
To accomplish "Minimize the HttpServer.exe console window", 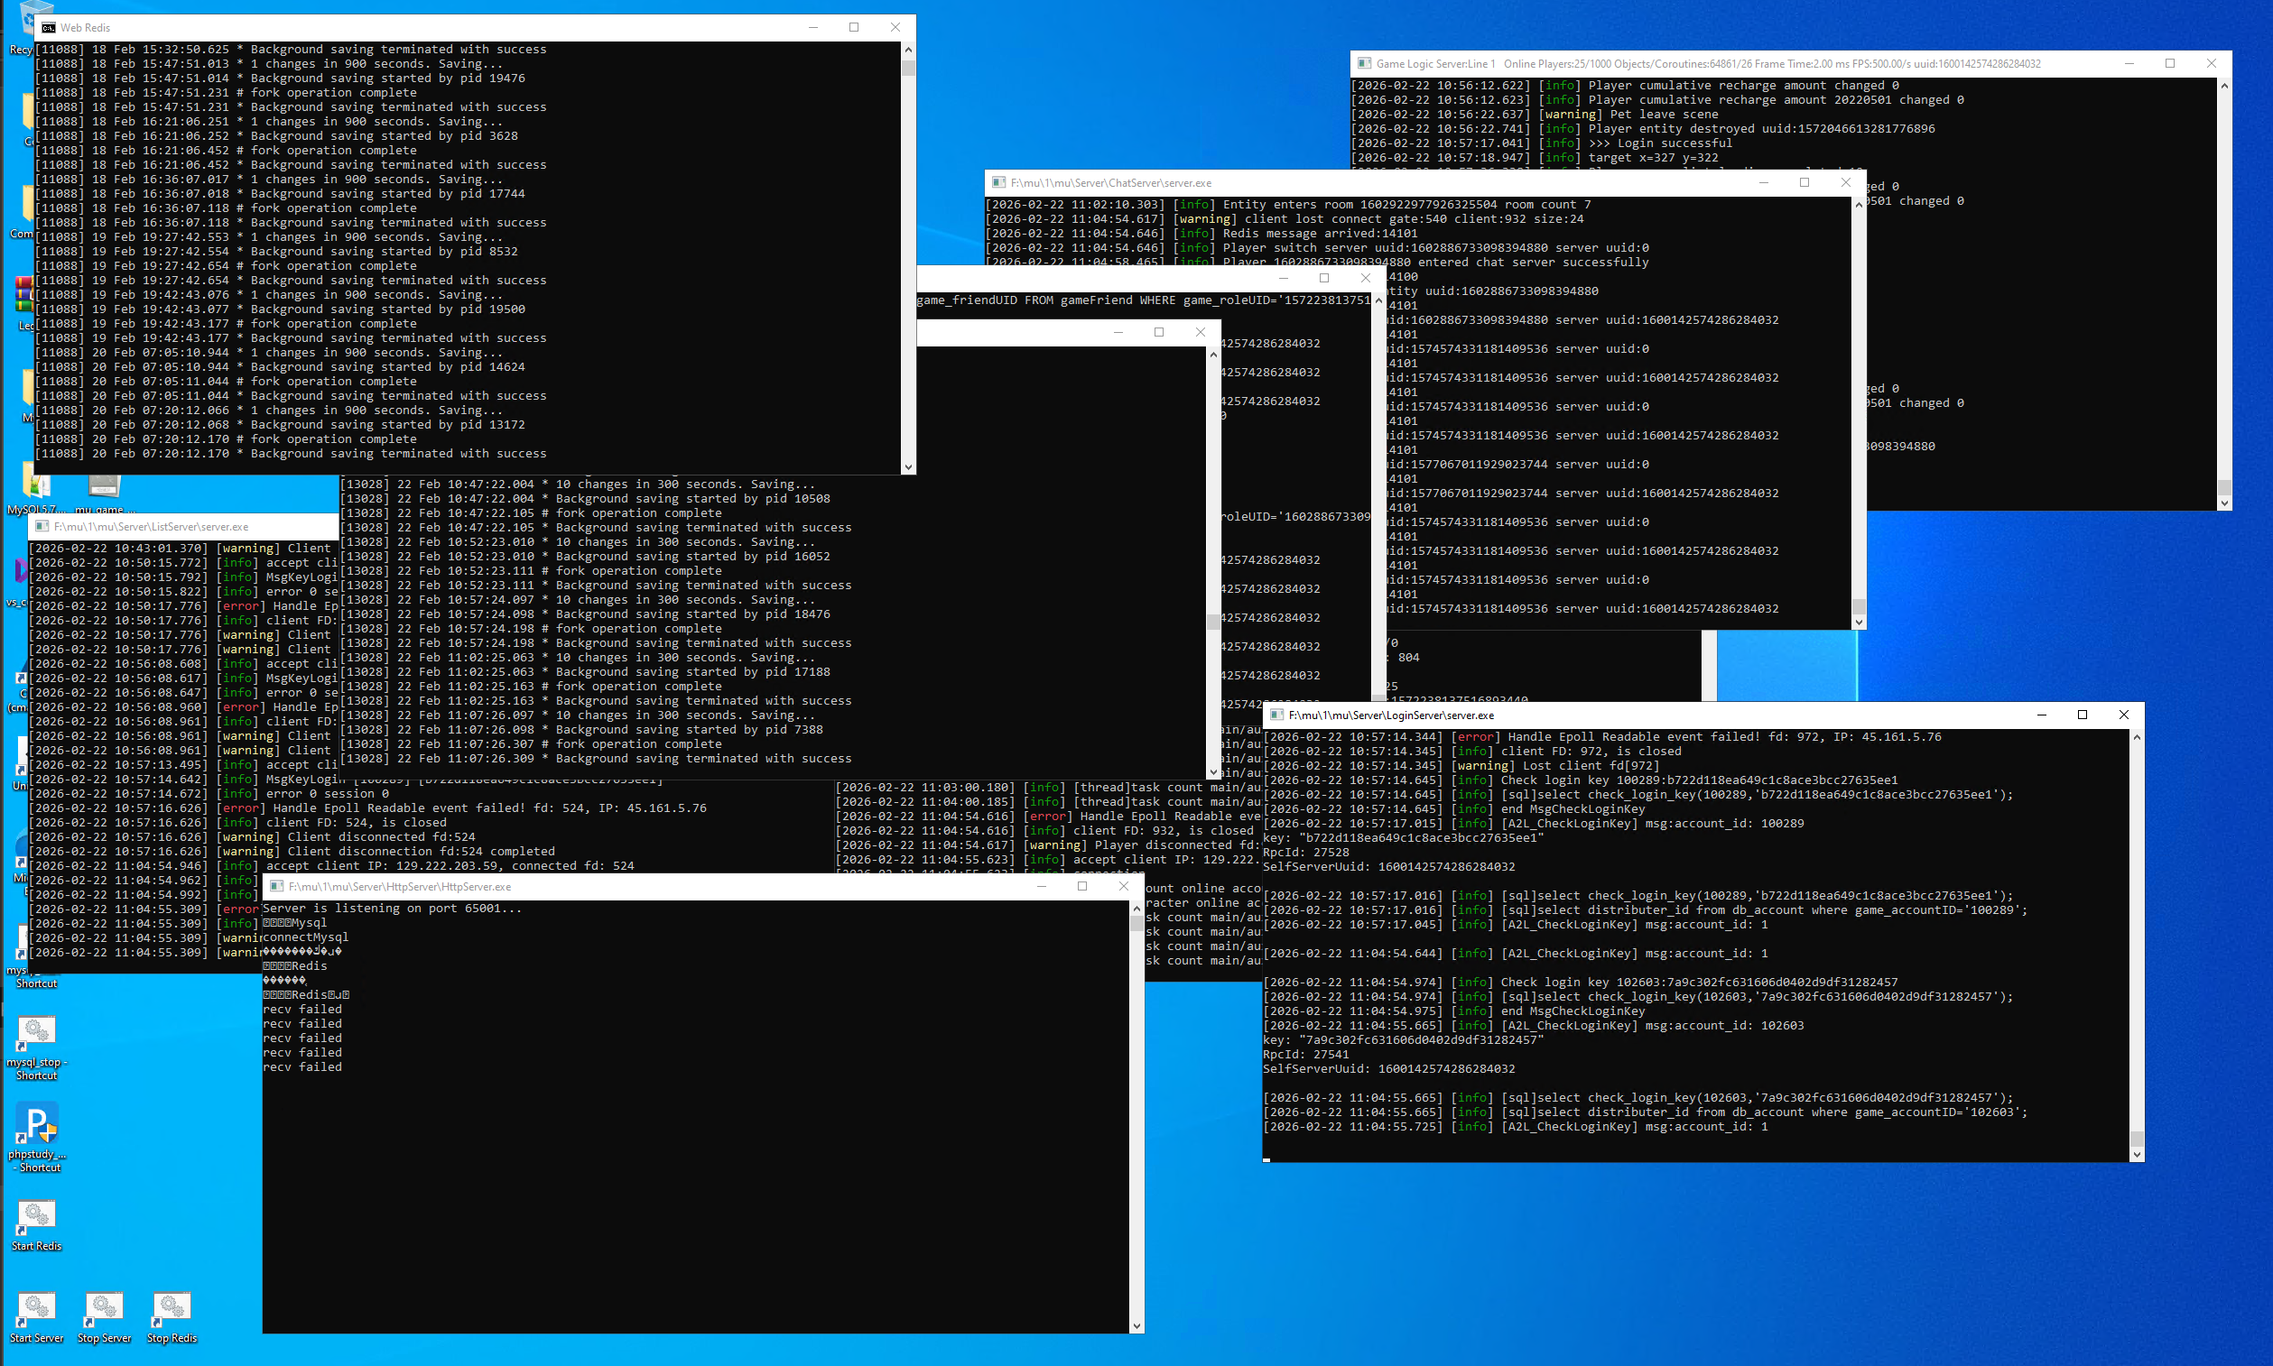I will [1042, 886].
